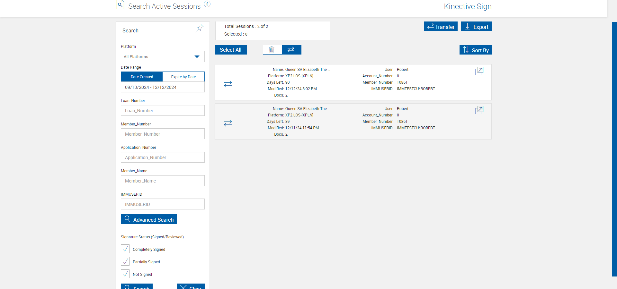Viewport: 617px width, 289px height.
Task: Uncheck the Completely Signed checkbox
Action: pos(125,249)
